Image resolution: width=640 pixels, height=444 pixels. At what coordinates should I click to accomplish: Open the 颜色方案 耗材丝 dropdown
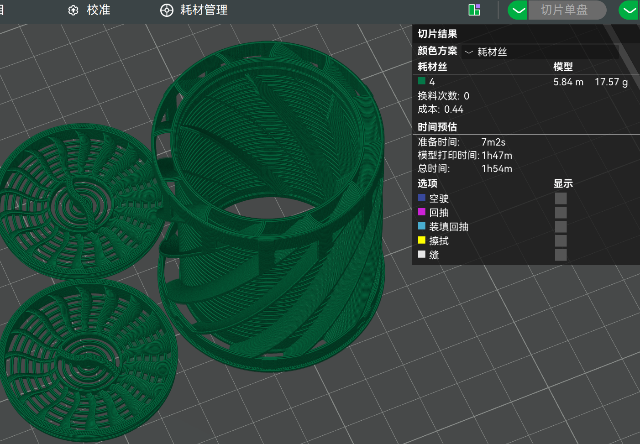(x=540, y=52)
